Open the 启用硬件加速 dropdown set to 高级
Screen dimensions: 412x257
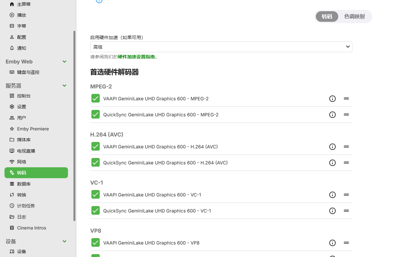[x=221, y=47]
